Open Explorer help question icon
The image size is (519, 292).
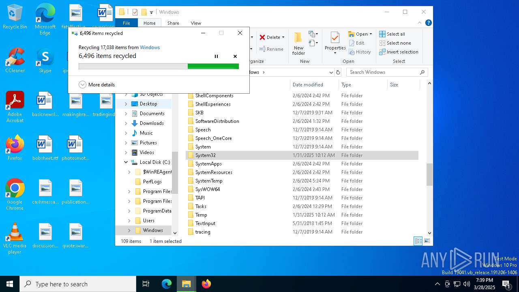(x=429, y=23)
